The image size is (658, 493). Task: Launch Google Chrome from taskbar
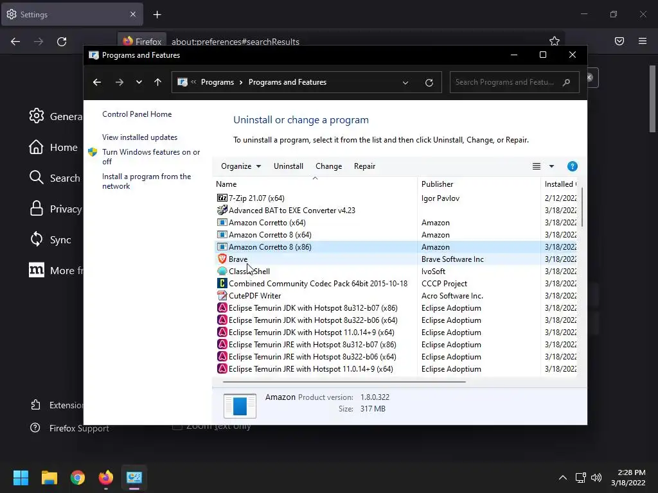tap(78, 478)
